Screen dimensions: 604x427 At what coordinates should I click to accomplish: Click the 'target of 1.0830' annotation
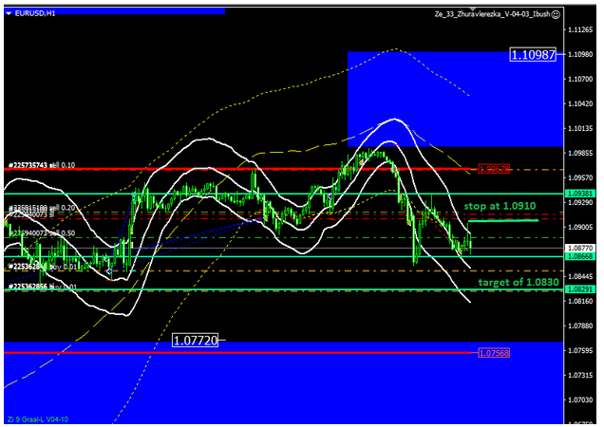[x=512, y=282]
